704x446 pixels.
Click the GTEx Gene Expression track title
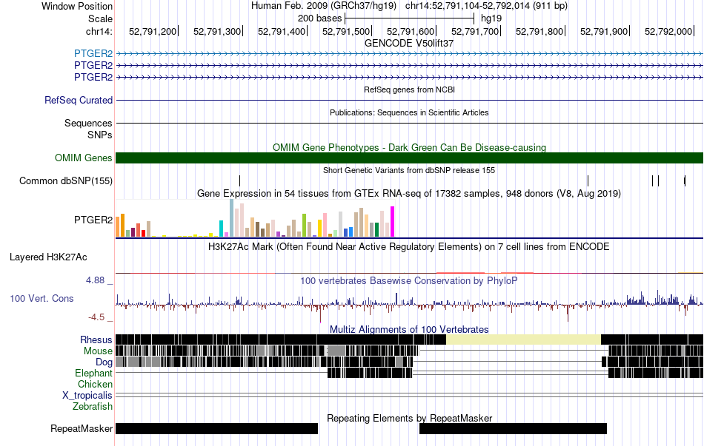point(409,194)
